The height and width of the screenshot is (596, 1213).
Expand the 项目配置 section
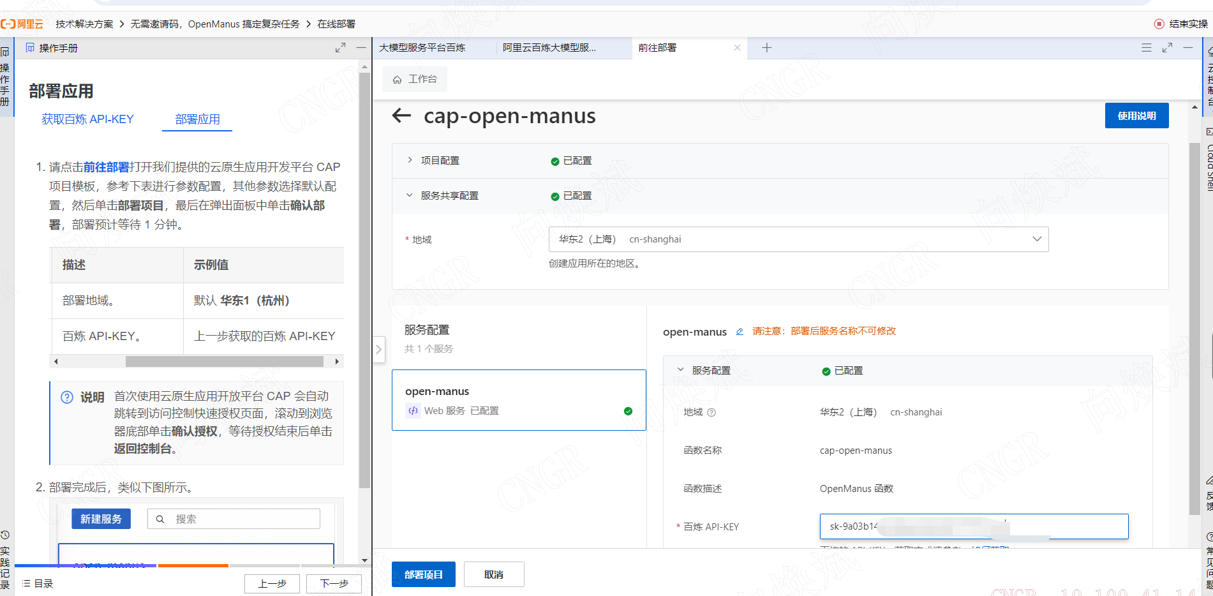(410, 160)
